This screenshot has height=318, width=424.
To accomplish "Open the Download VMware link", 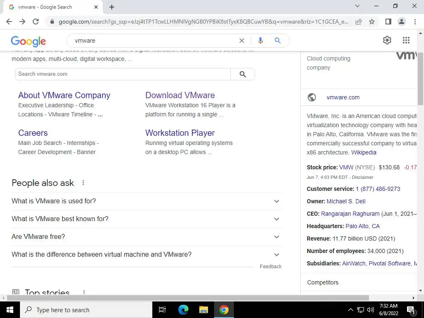I will point(180,95).
